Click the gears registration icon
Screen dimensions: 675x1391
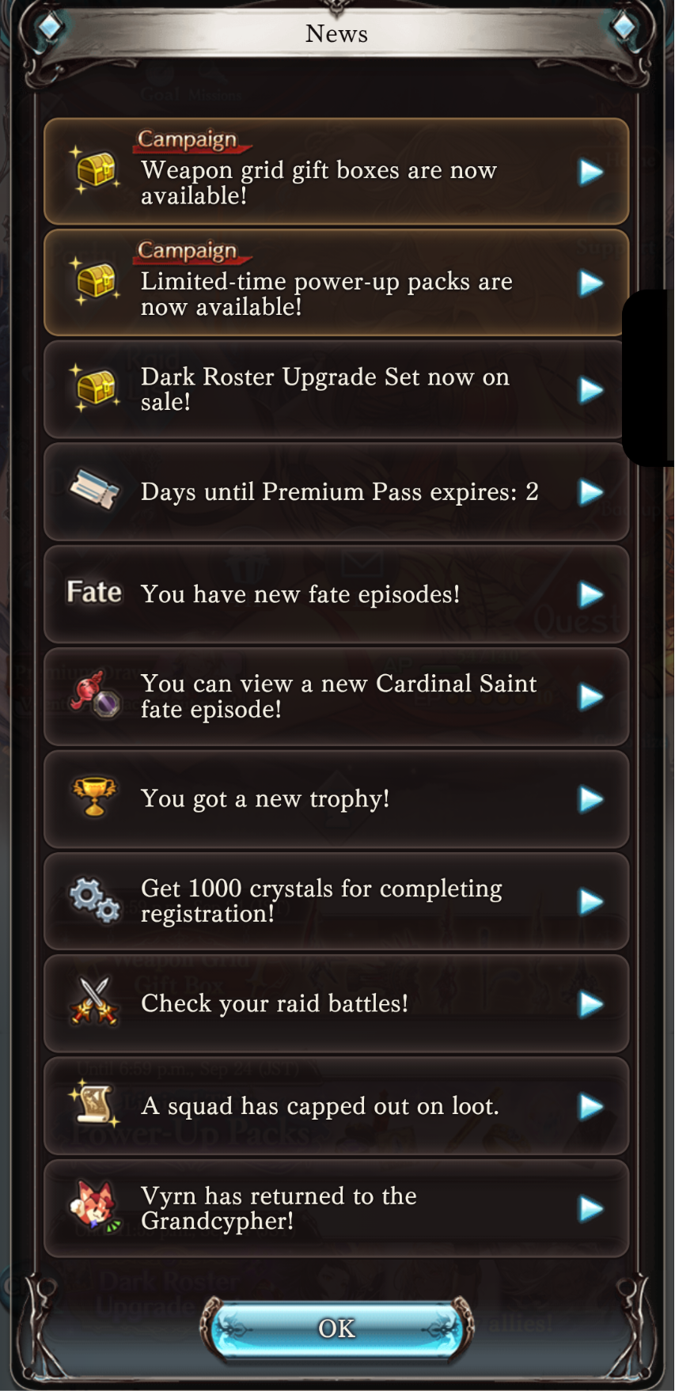tap(95, 900)
